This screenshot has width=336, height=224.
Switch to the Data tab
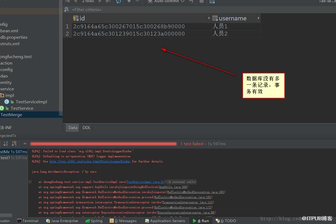[x=73, y=128]
